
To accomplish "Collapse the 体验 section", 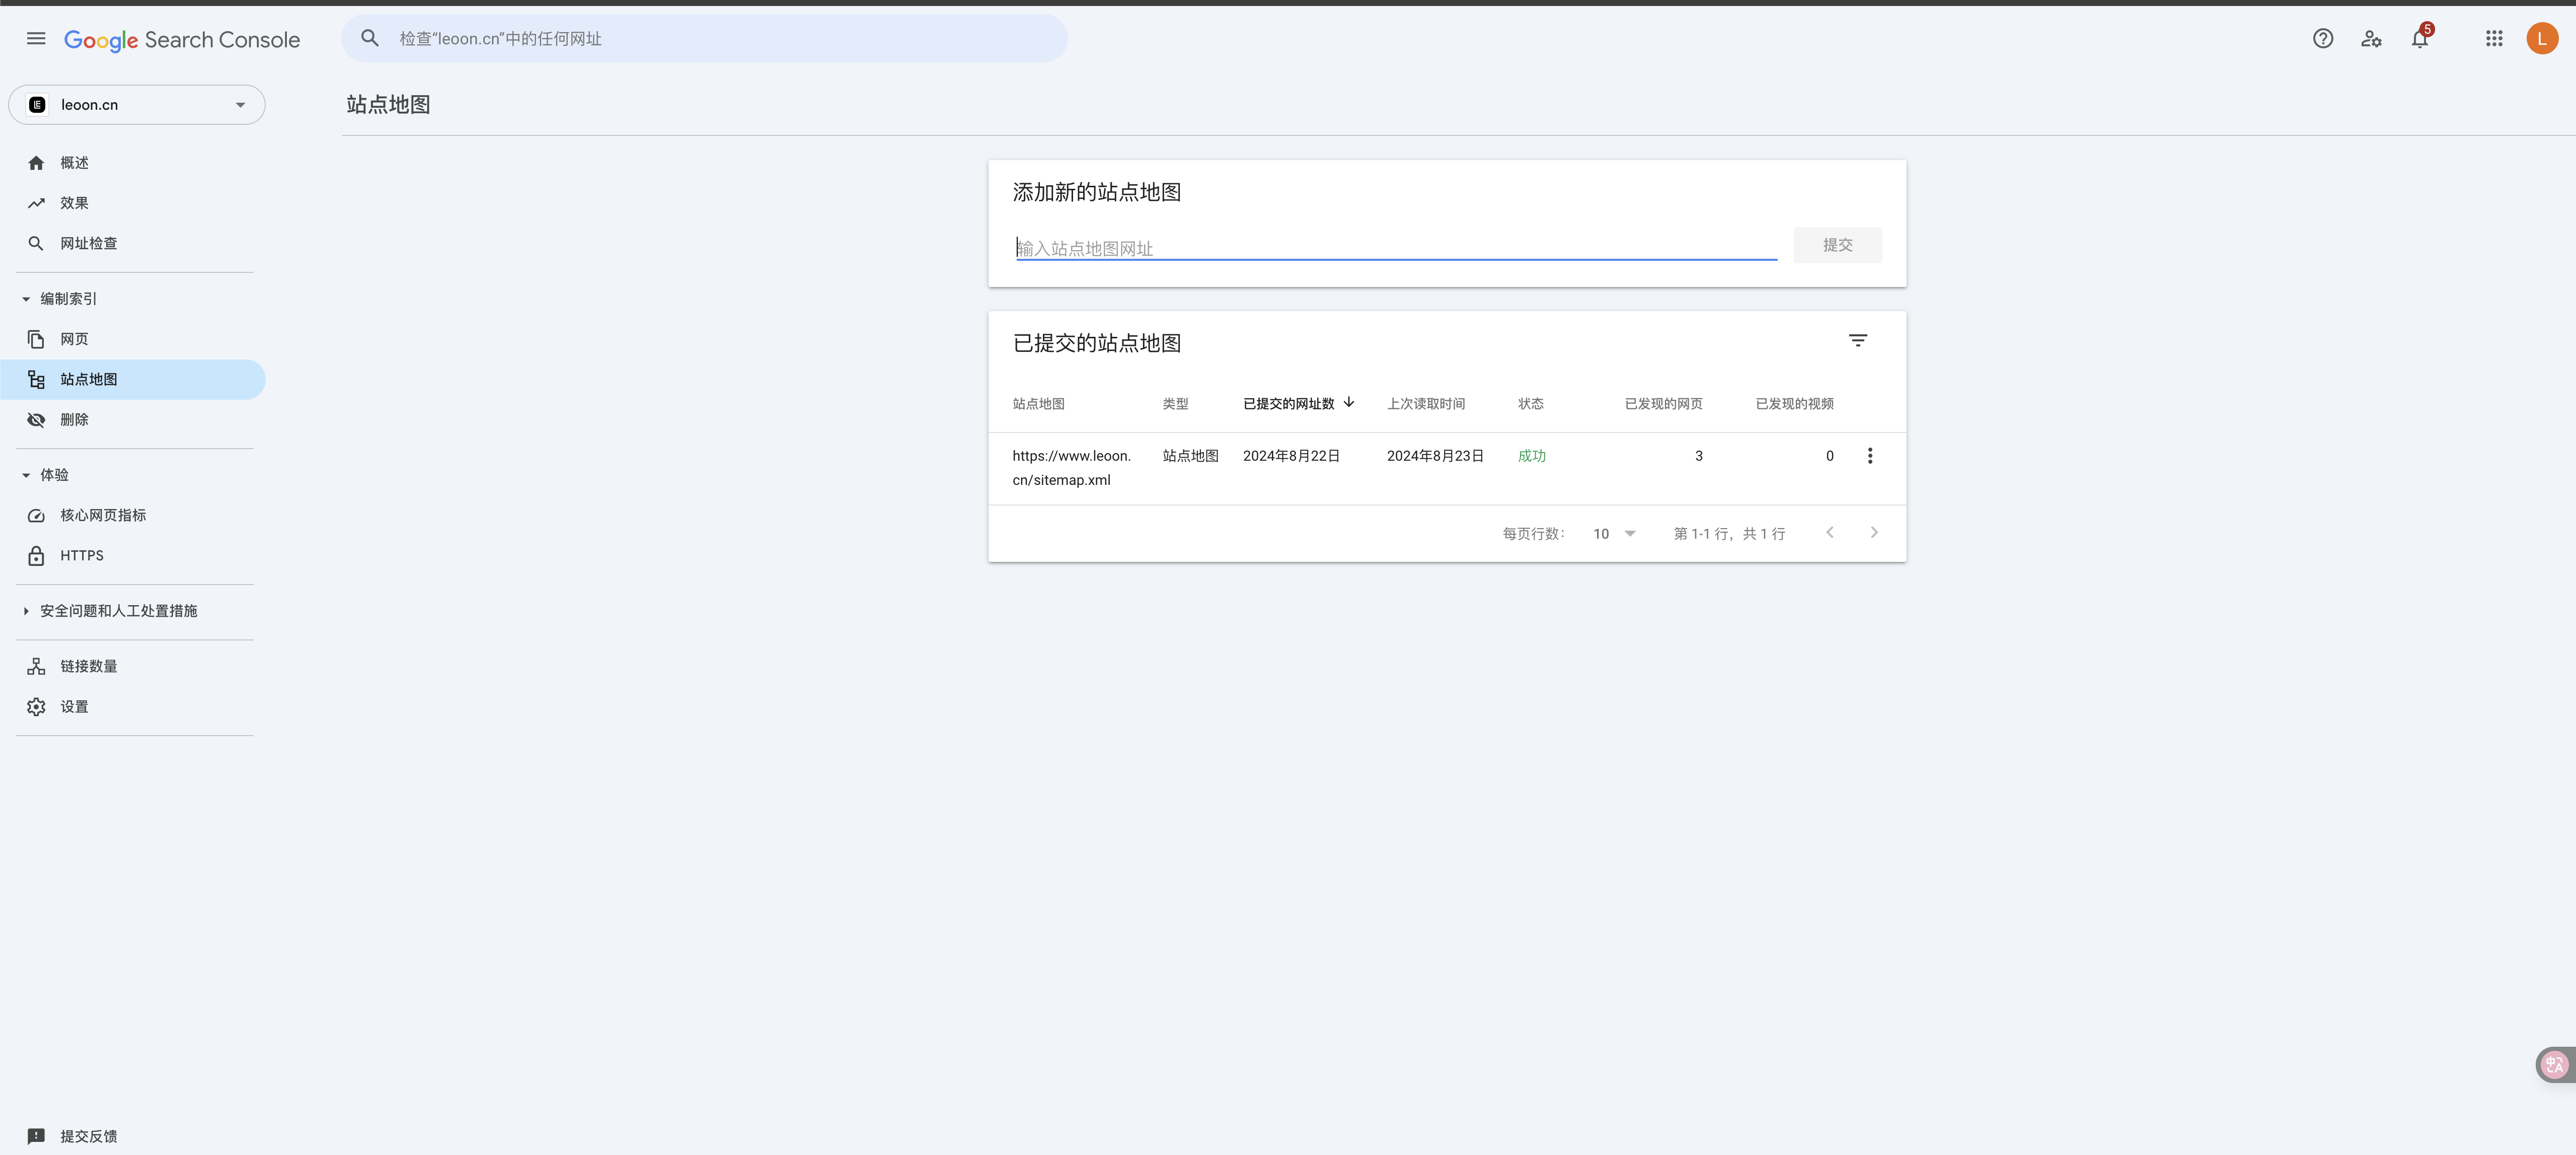I will pyautogui.click(x=26, y=475).
